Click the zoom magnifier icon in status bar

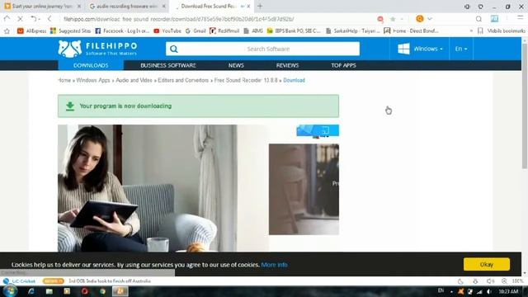(x=504, y=281)
